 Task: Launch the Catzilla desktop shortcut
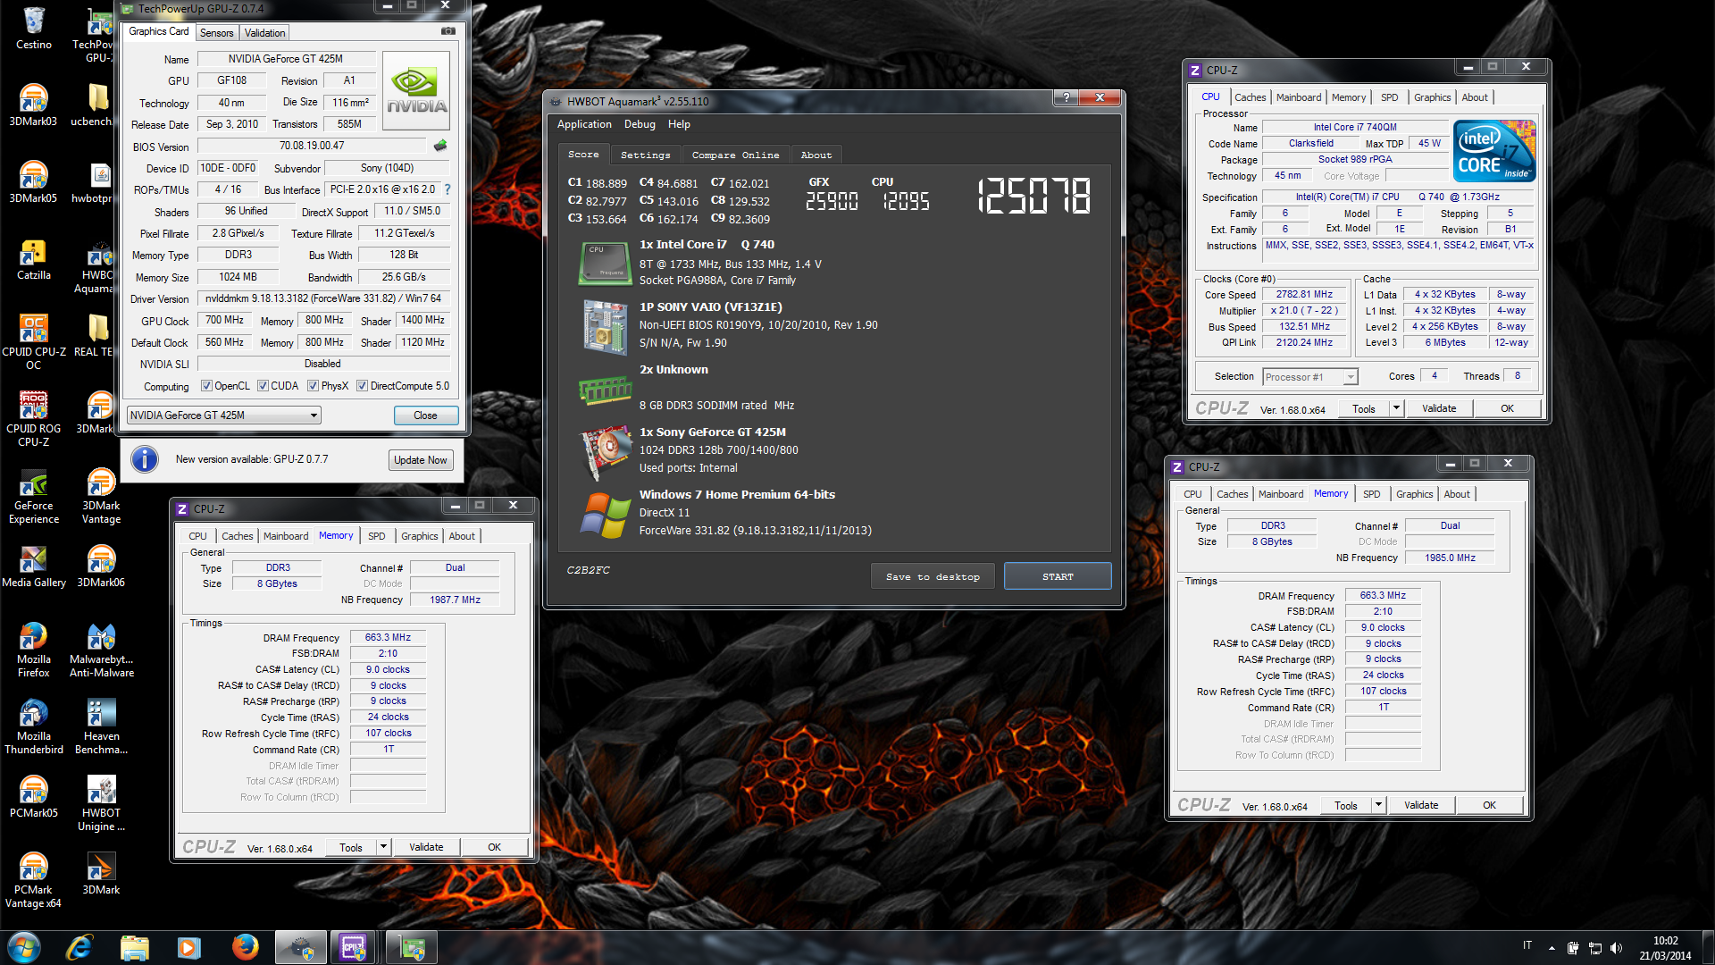[x=33, y=259]
